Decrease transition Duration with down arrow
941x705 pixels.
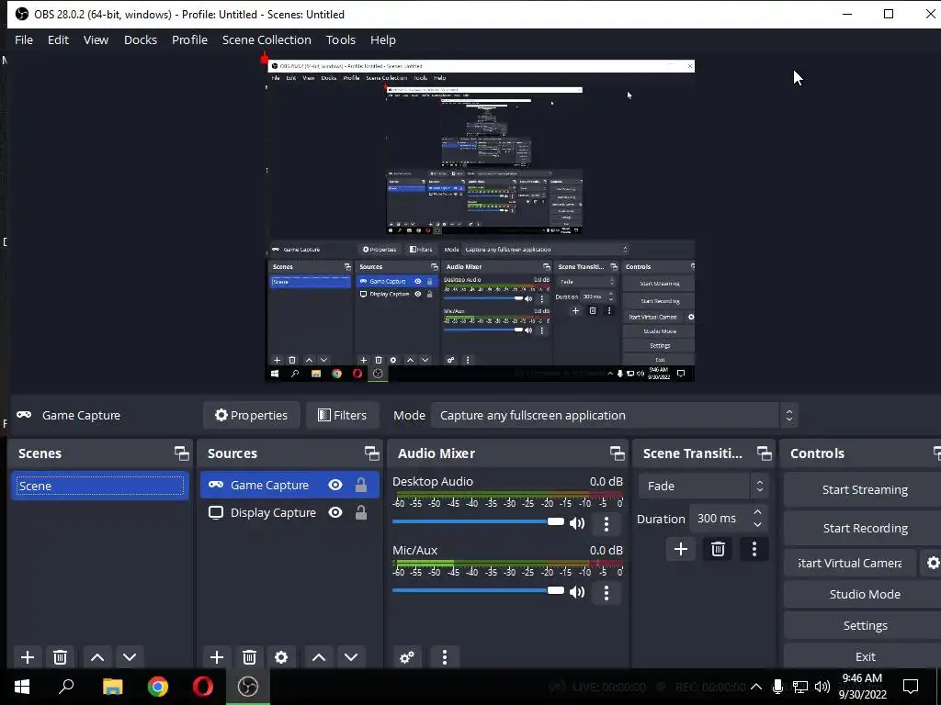[757, 524]
